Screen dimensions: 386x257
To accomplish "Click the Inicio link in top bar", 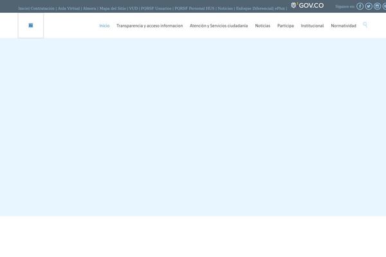I will tap(23, 8).
